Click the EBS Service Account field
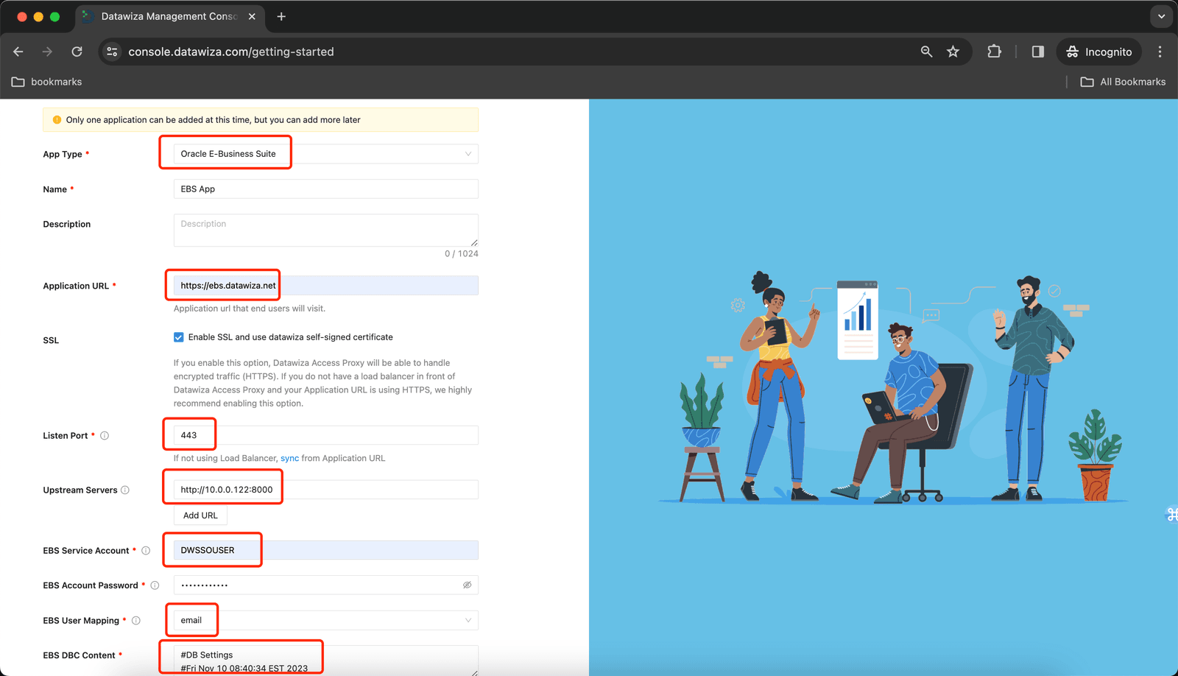The width and height of the screenshot is (1178, 676). point(325,550)
